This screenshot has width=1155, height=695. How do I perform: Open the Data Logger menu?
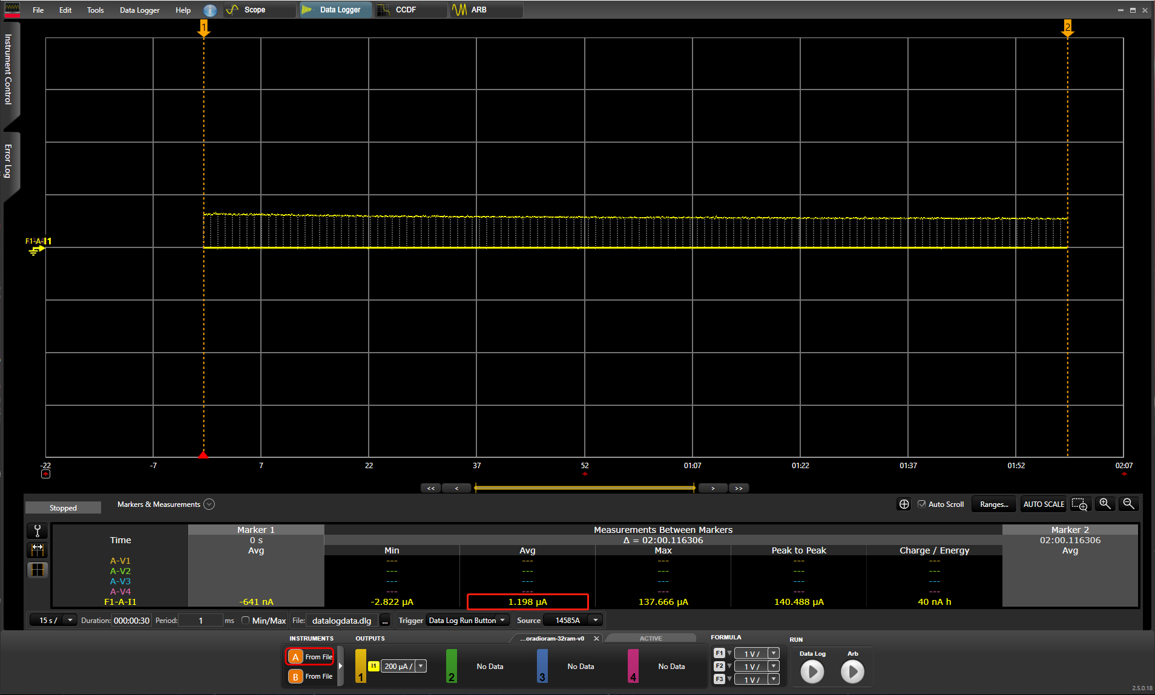pos(139,10)
